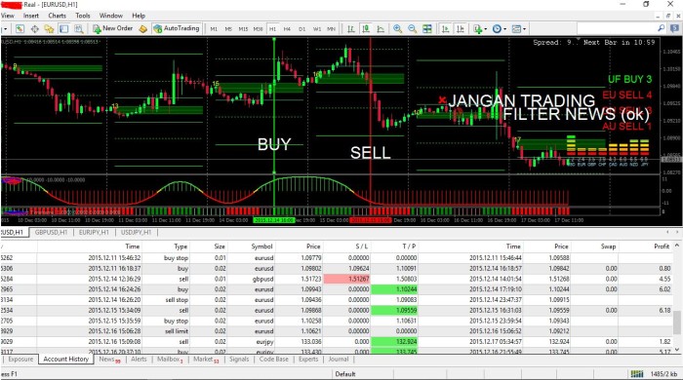Zoom in on the chart
Image resolution: width=683 pixels, height=380 pixels.
pos(397,28)
